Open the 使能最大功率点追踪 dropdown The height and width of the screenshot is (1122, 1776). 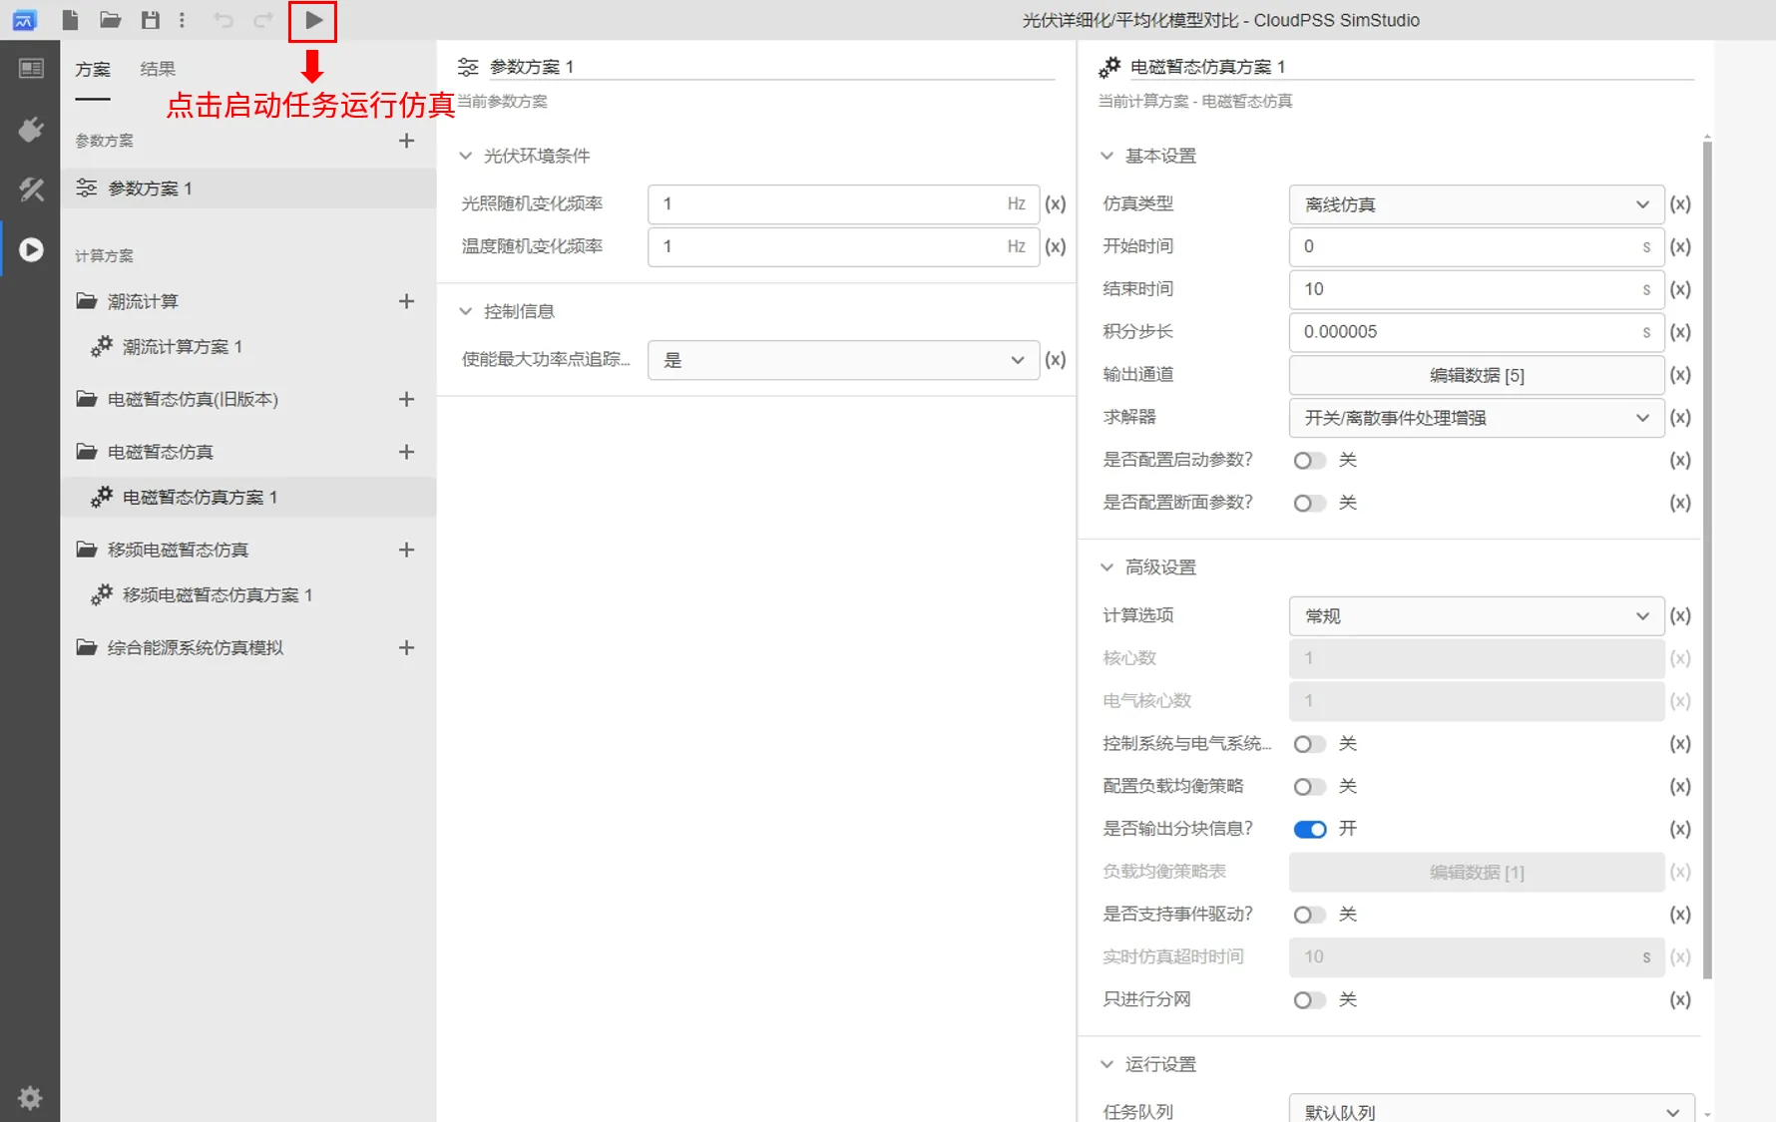843,360
